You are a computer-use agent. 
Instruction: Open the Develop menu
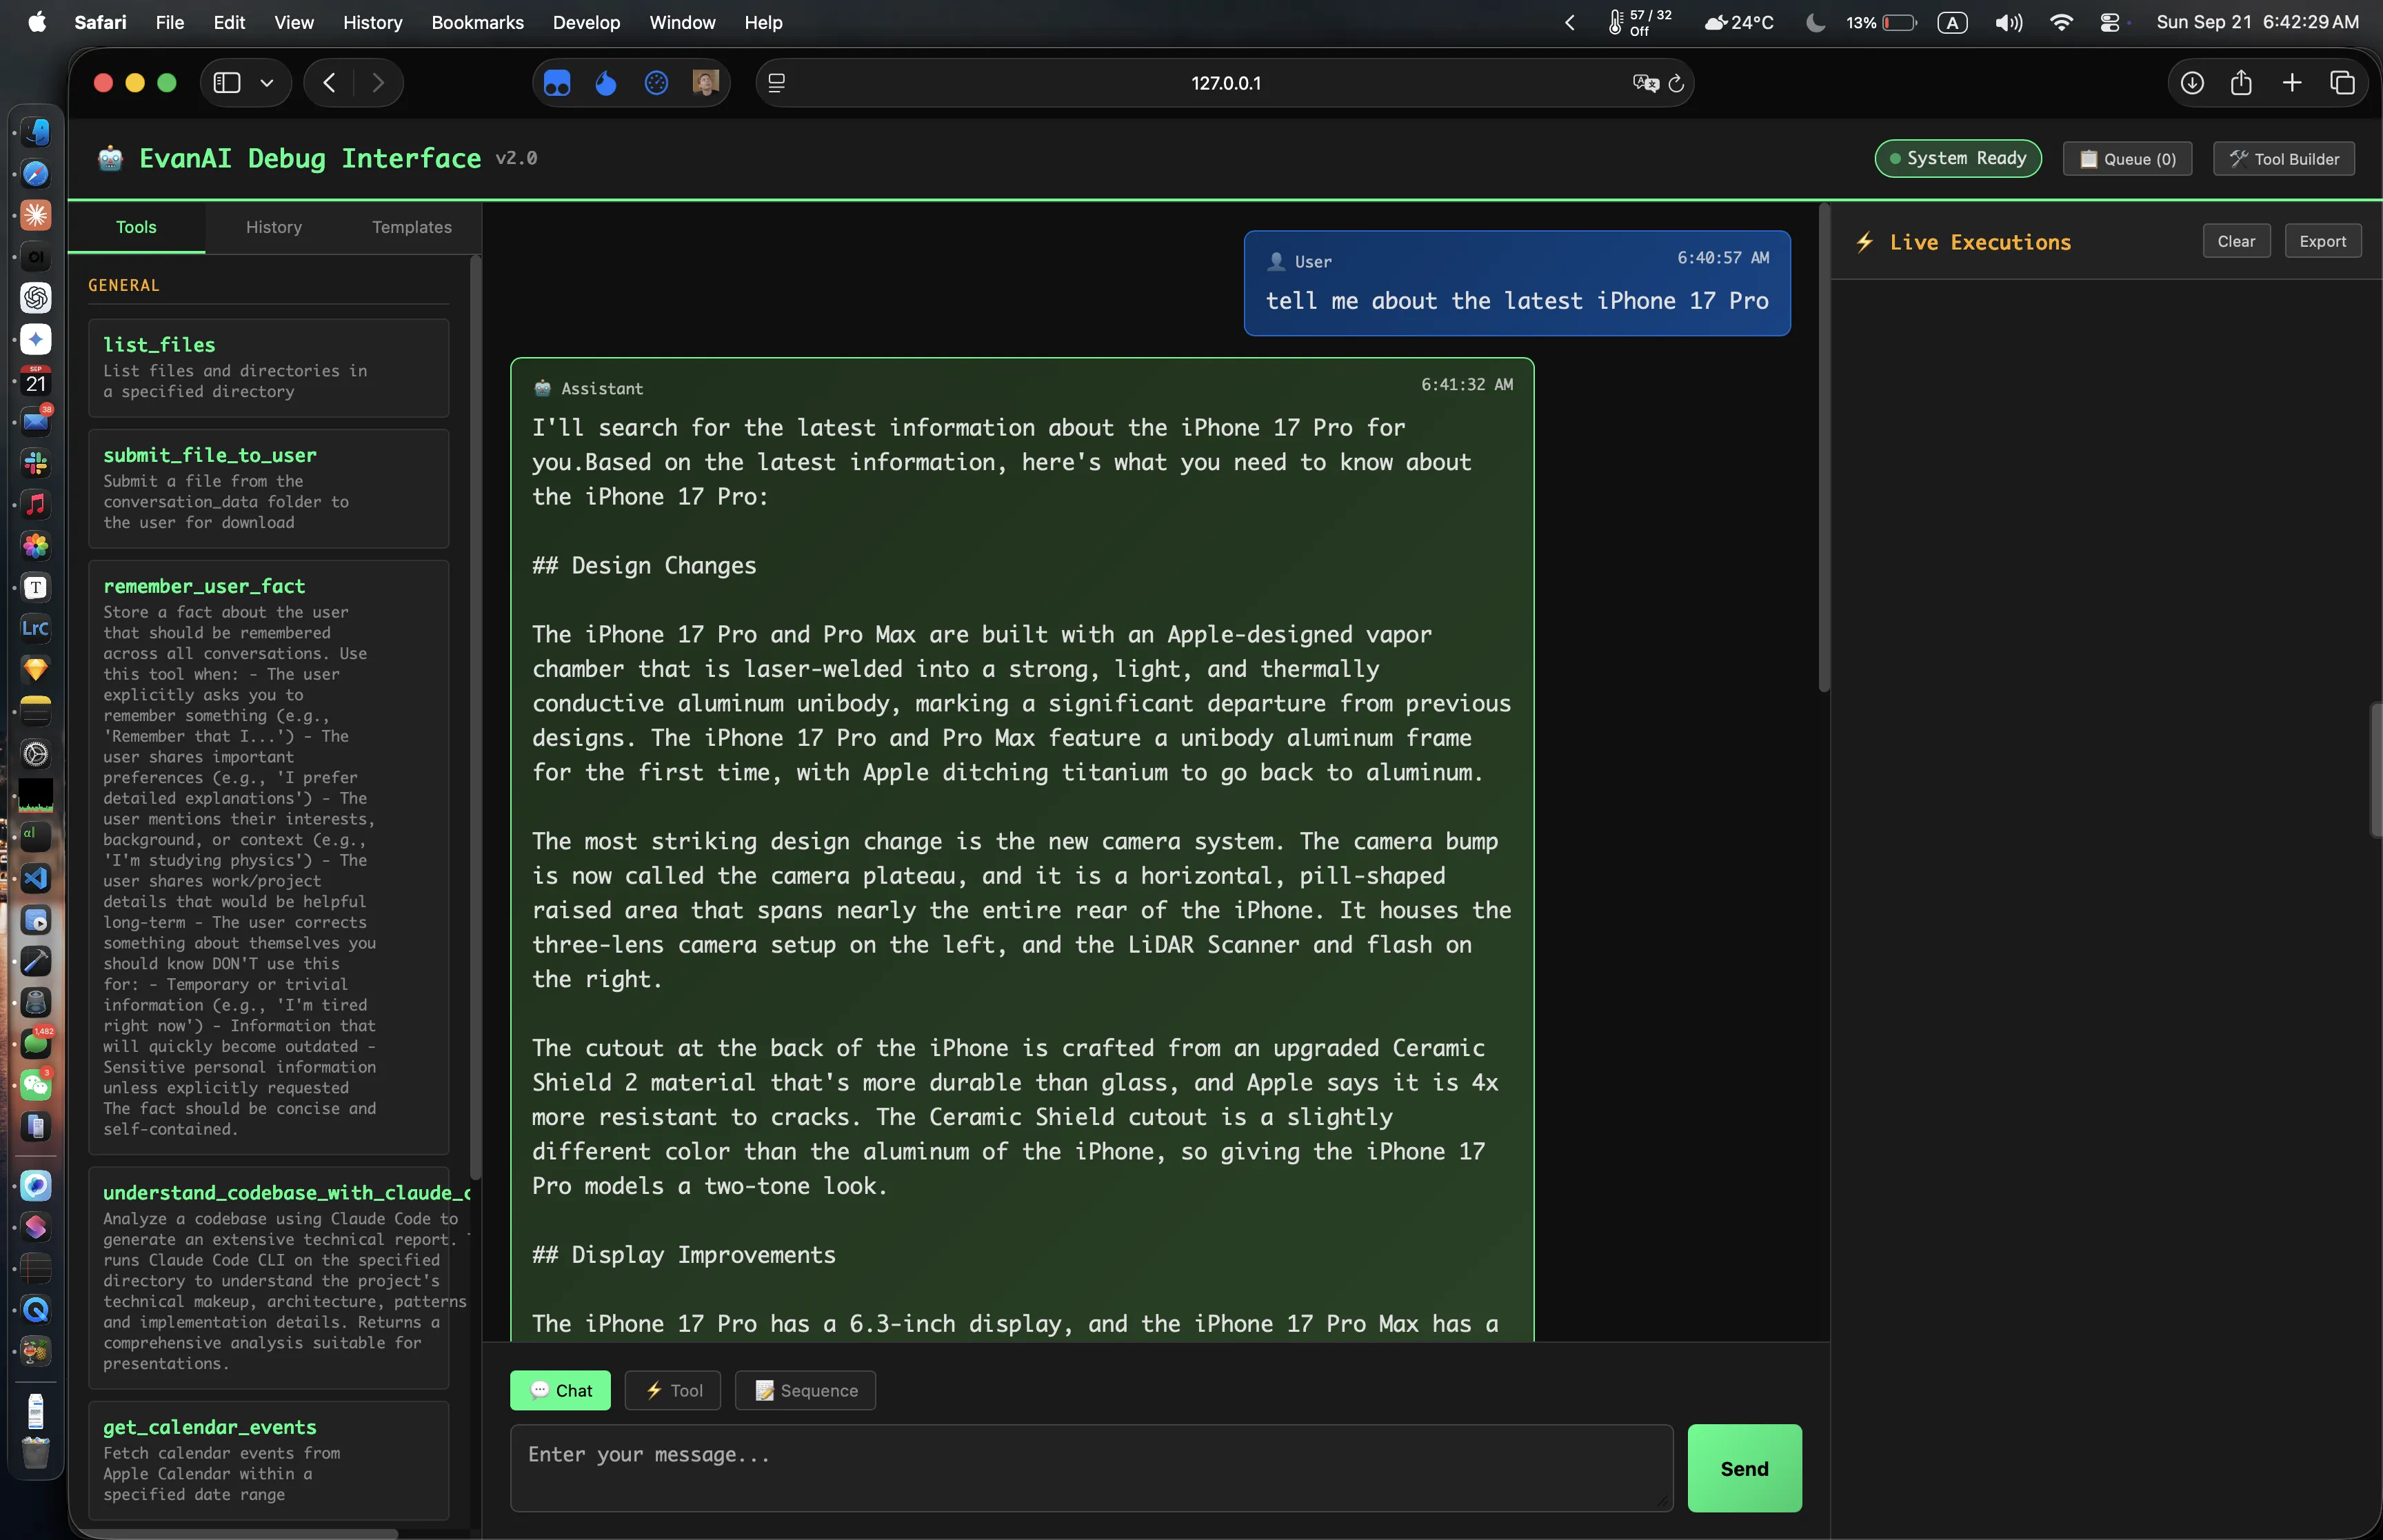pyautogui.click(x=586, y=22)
